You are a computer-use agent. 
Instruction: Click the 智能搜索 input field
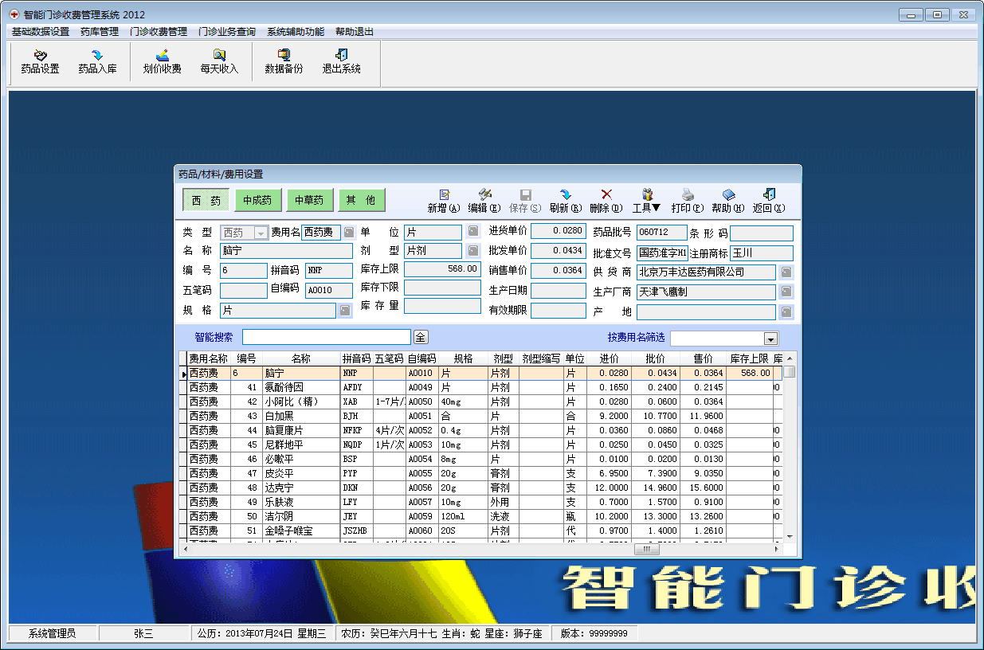[x=326, y=337]
